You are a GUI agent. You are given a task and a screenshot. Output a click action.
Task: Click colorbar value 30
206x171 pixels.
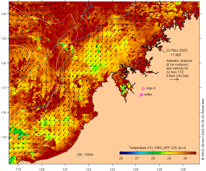coord(185,158)
